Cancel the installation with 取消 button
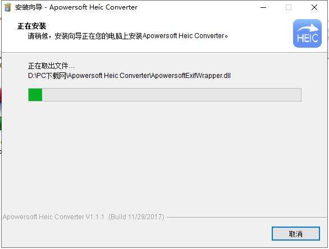The height and width of the screenshot is (249, 329). 296,234
